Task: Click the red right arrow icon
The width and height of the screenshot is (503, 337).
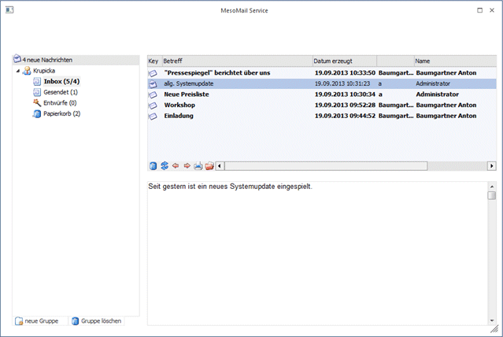Action: (187, 166)
